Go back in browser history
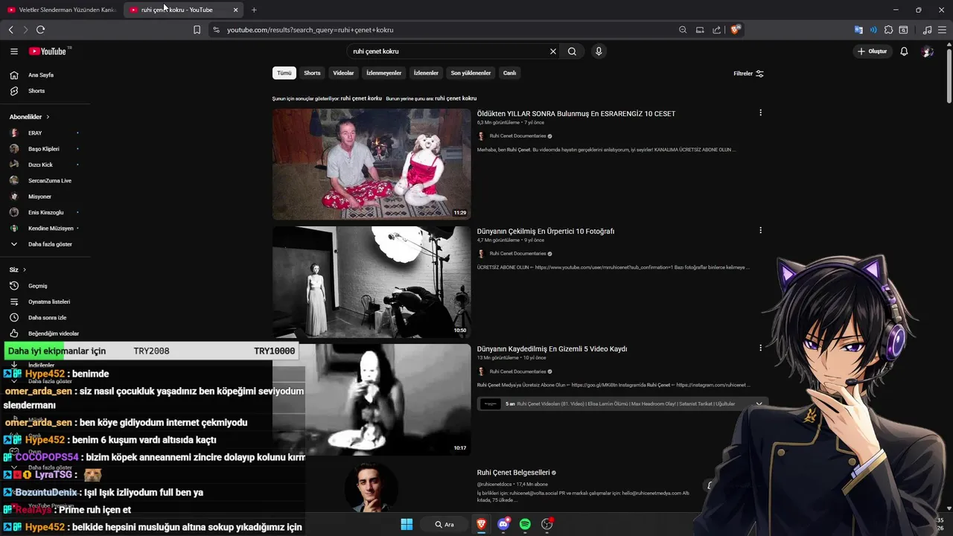Screen dimensions: 953x536 point(10,30)
